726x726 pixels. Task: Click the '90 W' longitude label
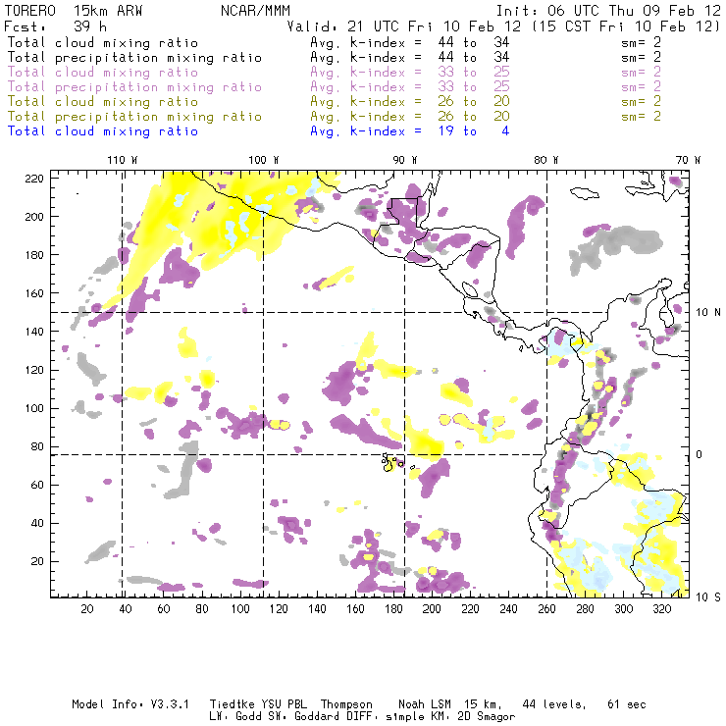click(404, 160)
